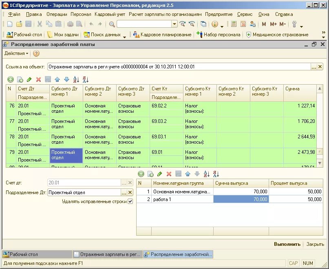The width and height of the screenshot is (329, 269).
Task: Click the magnifier Find icon
Action: [x=112, y=24]
